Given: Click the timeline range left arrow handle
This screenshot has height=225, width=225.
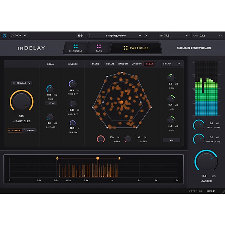Looking at the screenshot, I should 57,158.
